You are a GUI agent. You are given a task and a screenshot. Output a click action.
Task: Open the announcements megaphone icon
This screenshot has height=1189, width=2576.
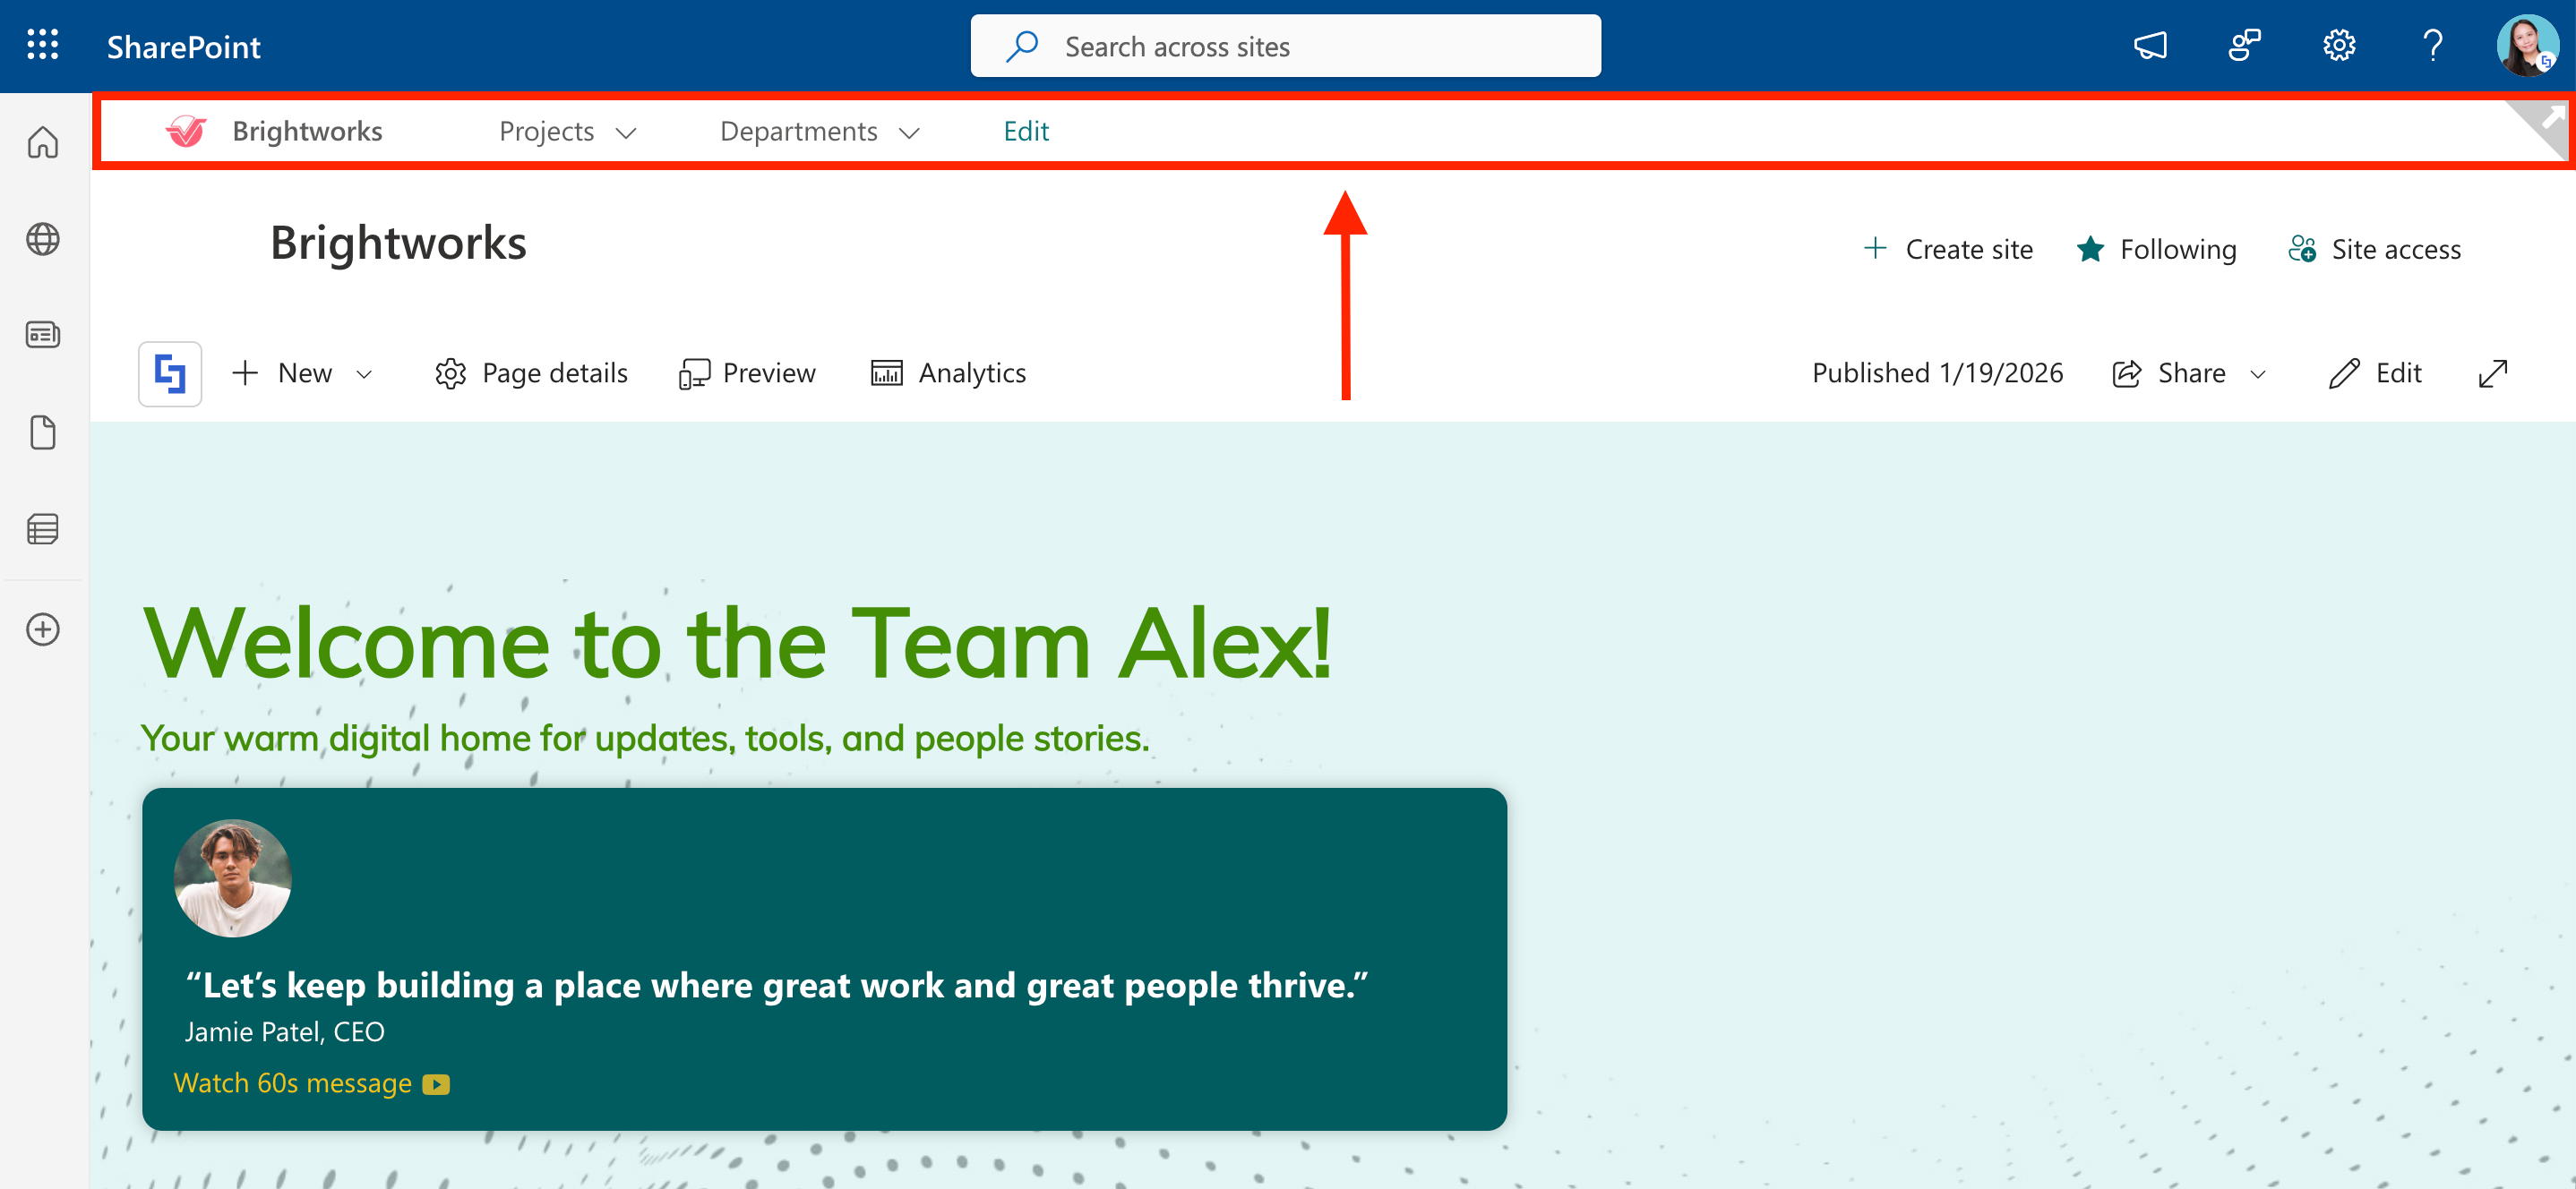2151,45
